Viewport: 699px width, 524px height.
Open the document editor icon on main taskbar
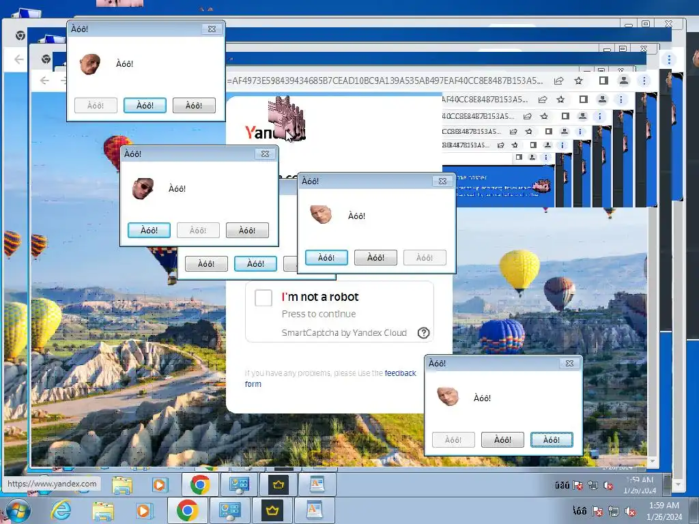coord(314,510)
